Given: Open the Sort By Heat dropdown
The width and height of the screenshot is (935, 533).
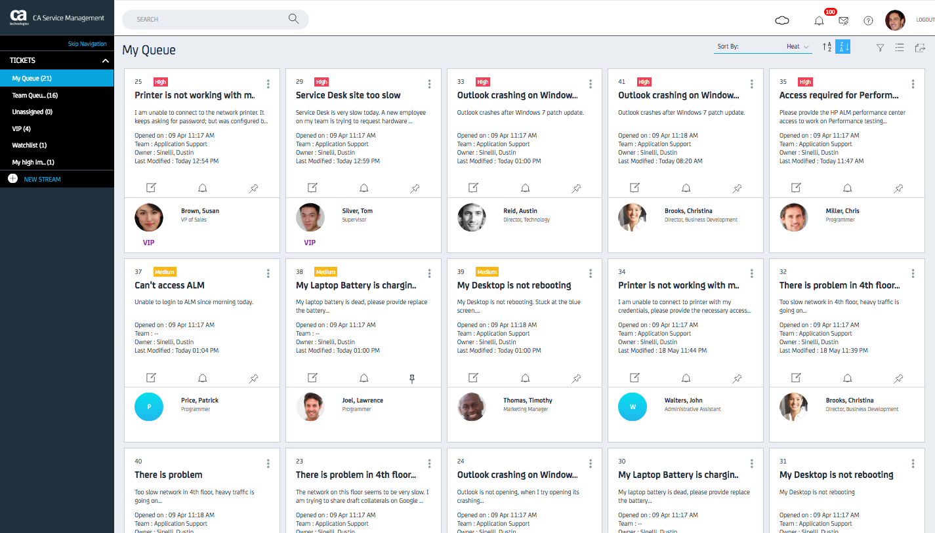Looking at the screenshot, I should [x=798, y=47].
